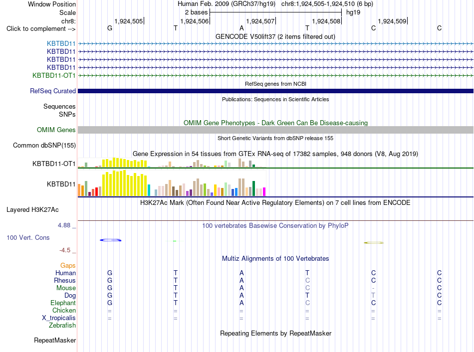The height and width of the screenshot is (352, 474).
Task: Click the light-blue KBTBD11 transcript arrow line
Action: (275, 43)
